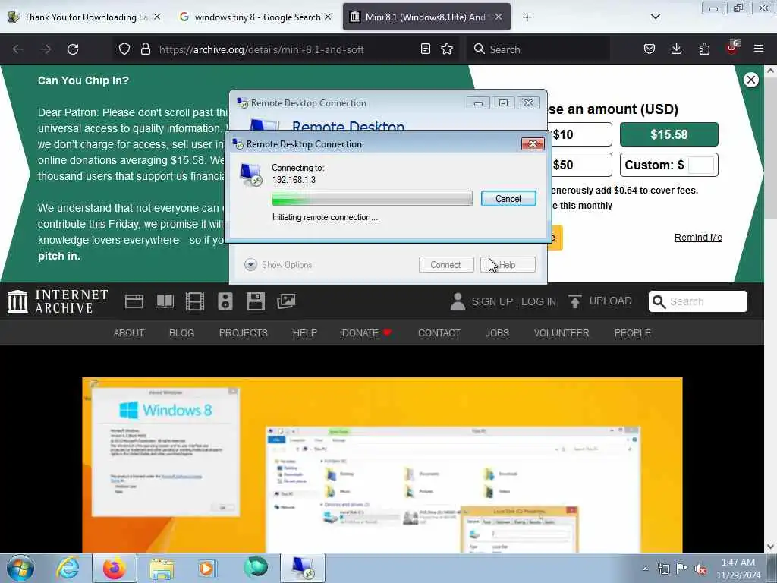Click the Windows 8 screenshot preview image

point(382,465)
